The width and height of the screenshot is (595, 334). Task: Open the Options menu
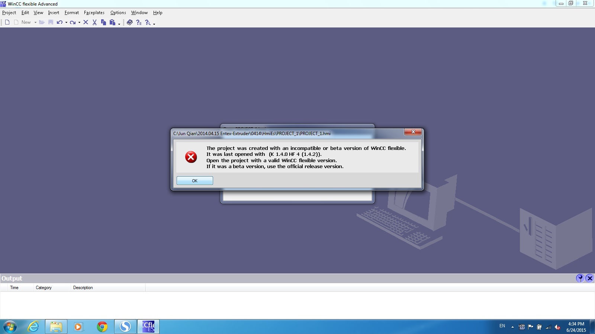pyautogui.click(x=118, y=13)
